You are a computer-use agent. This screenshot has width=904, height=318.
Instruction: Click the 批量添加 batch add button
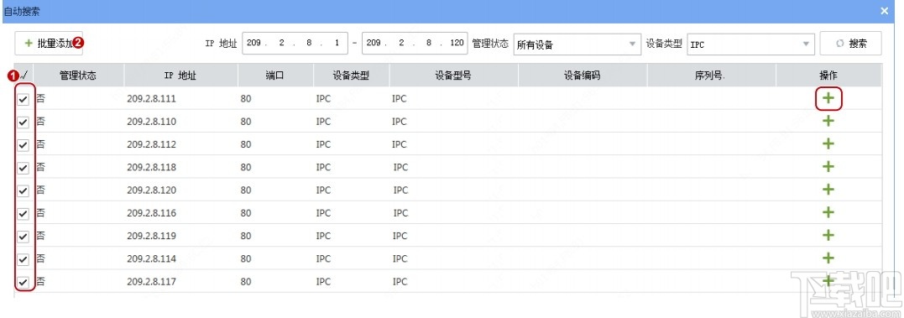(x=49, y=43)
